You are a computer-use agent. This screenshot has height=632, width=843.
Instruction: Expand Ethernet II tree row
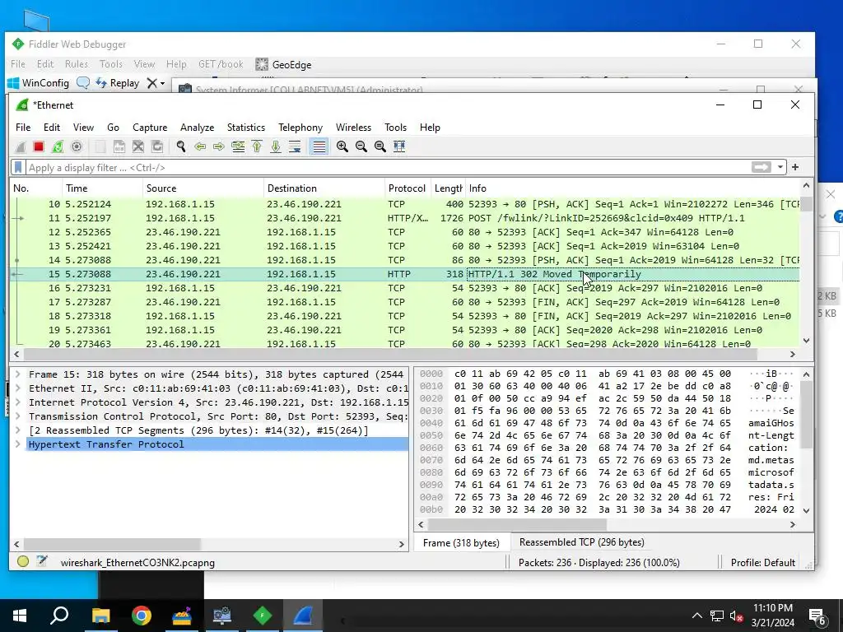pos(18,388)
